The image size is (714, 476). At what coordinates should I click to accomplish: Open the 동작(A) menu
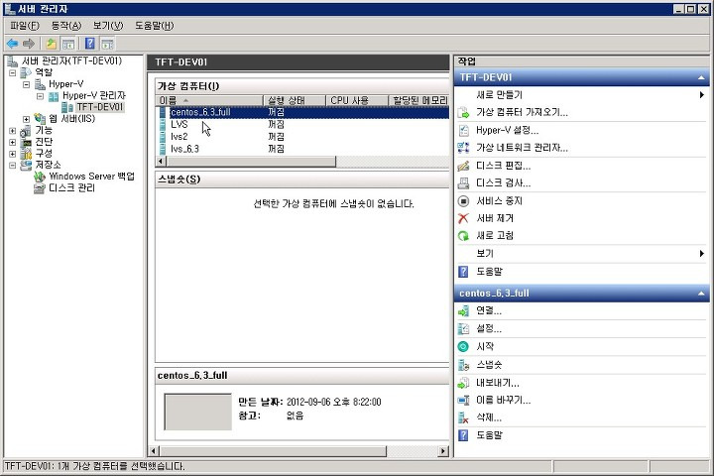click(x=66, y=26)
